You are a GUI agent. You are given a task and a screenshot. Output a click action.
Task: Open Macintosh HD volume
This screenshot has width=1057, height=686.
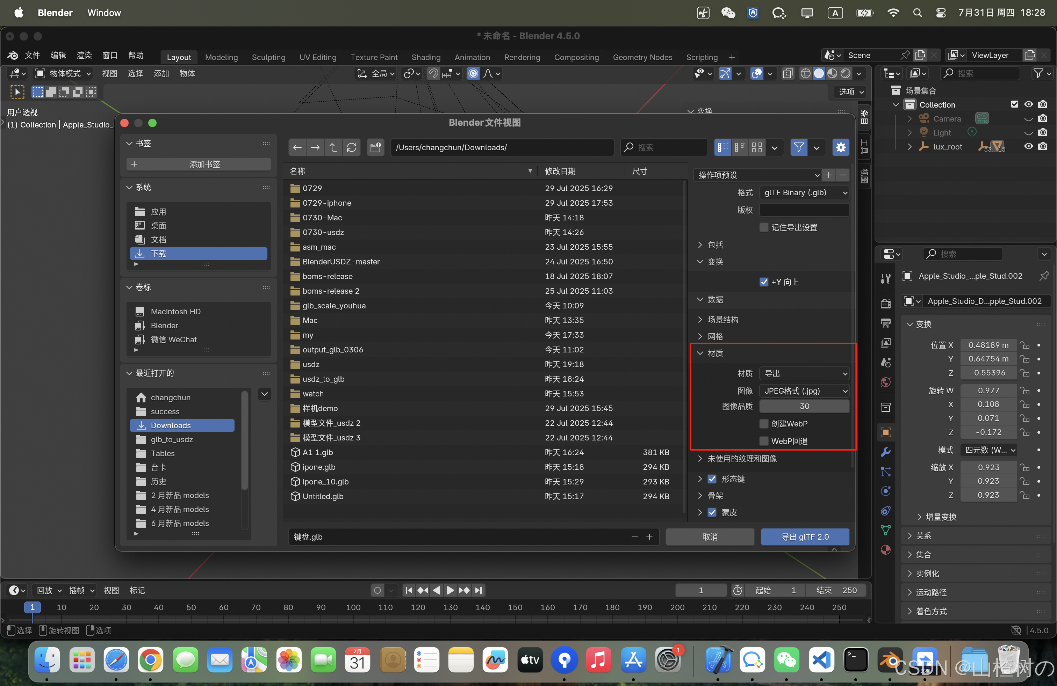click(198, 312)
